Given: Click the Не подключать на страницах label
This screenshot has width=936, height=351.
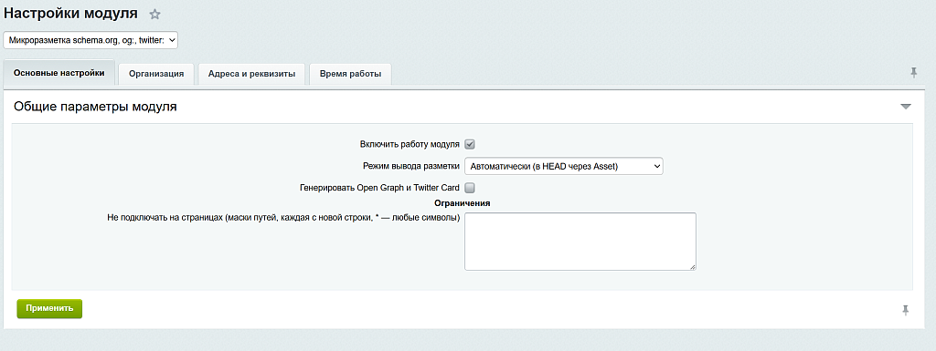Looking at the screenshot, I should (283, 218).
